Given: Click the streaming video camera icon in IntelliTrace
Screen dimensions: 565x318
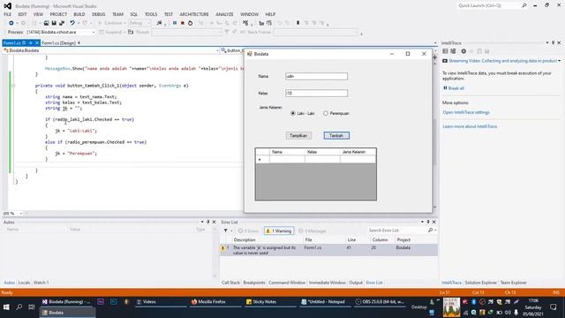Looking at the screenshot, I should 445,61.
